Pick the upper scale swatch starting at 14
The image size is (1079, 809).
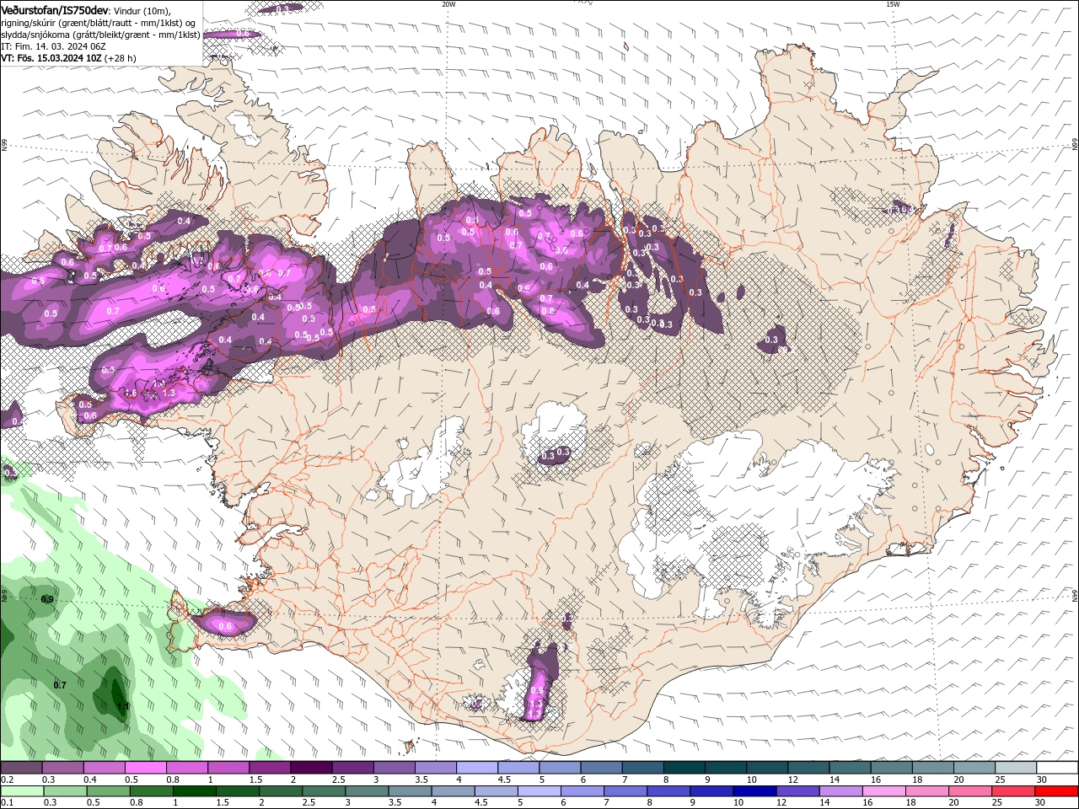(x=850, y=768)
